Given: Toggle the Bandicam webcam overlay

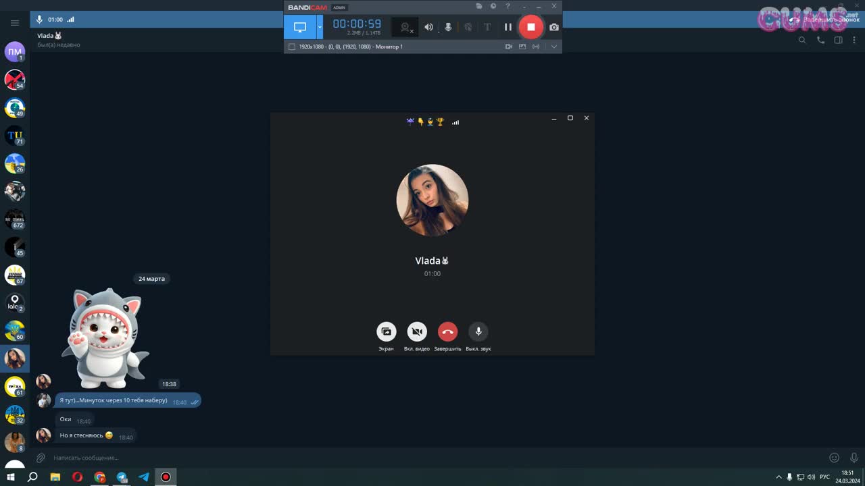Looking at the screenshot, I should (x=405, y=27).
